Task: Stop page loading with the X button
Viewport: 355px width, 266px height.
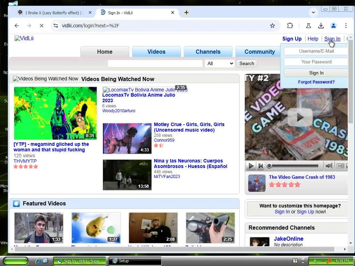Action: click(x=42, y=26)
